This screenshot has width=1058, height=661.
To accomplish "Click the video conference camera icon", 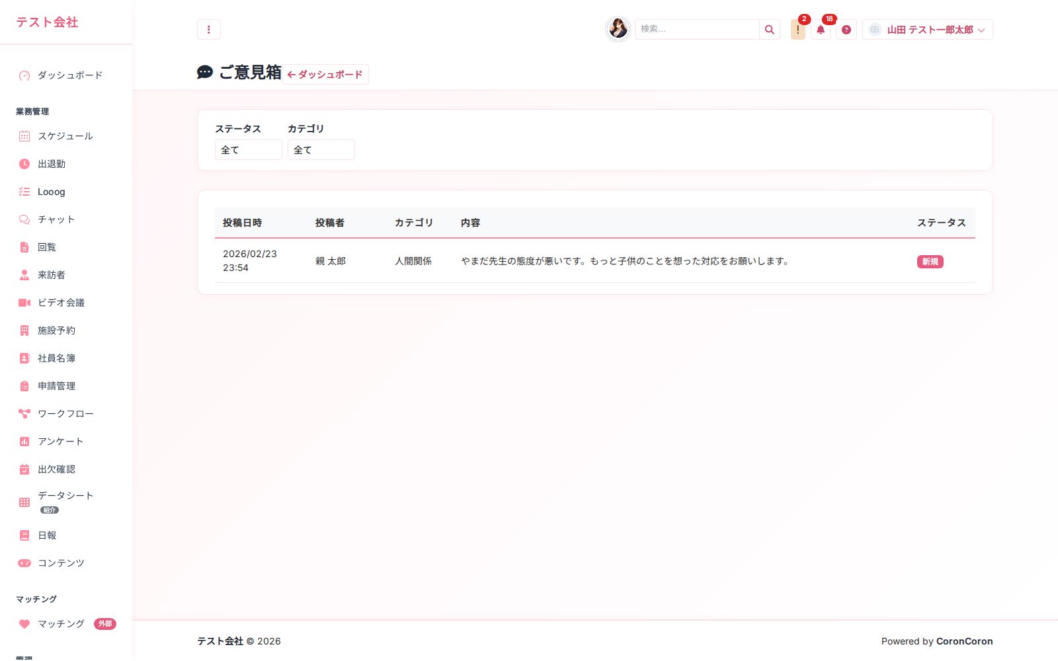I will 24,303.
